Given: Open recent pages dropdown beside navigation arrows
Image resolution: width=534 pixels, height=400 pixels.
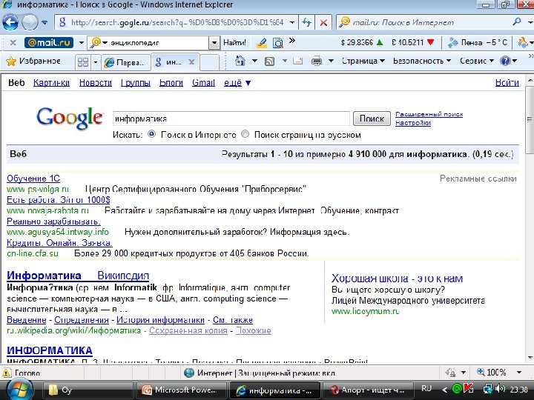Looking at the screenshot, I should click(44, 23).
